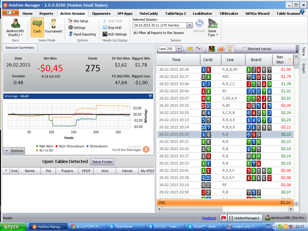Select hero demkos1981 avatar icon
The width and height of the screenshot is (308, 231).
[15, 23]
